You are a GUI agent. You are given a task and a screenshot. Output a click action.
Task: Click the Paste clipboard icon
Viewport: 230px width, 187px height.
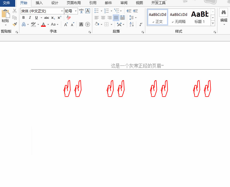coord(6,14)
